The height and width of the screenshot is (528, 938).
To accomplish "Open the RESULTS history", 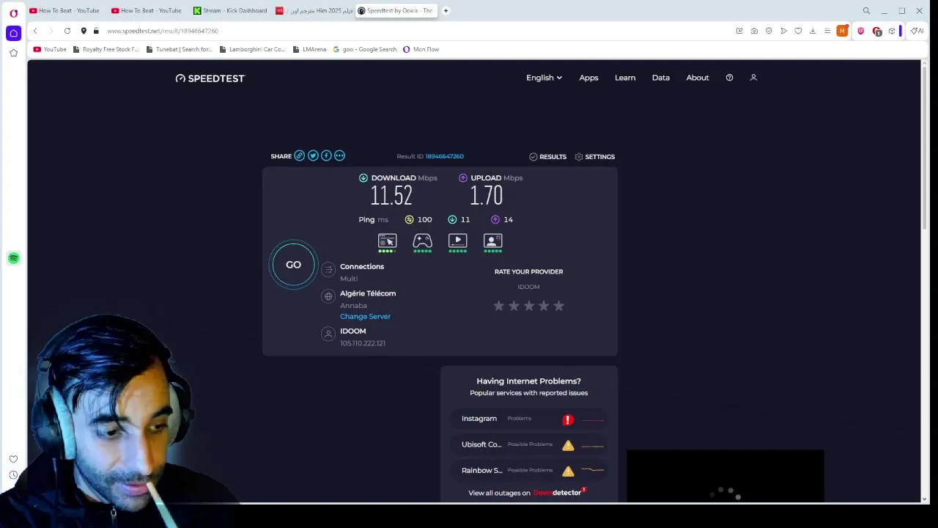I will click(547, 157).
